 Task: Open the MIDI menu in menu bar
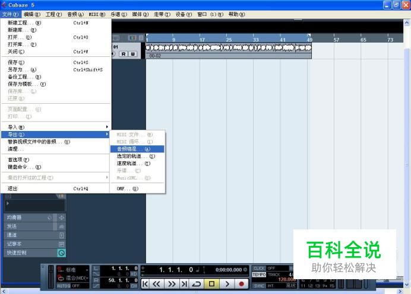point(97,14)
